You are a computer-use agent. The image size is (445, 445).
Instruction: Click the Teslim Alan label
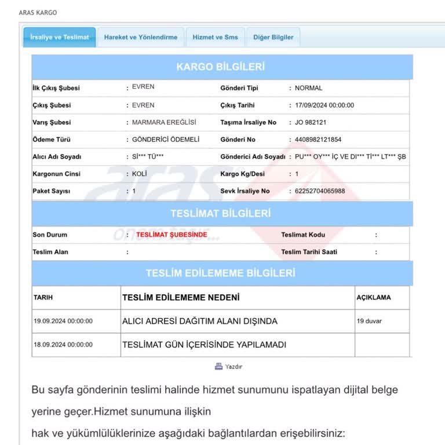tap(50, 252)
